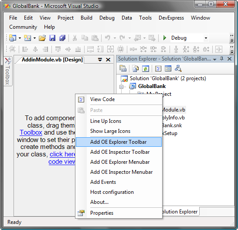Image resolution: width=238 pixels, height=230 pixels.
Task: Click the Properties icon in Solution Explorer
Action: pos(123,68)
